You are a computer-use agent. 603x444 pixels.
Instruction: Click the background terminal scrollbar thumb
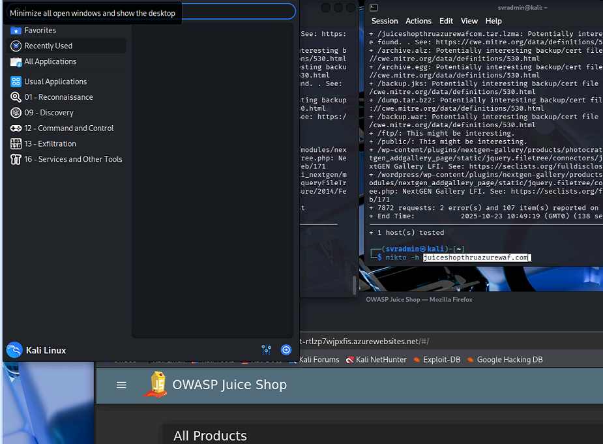pyautogui.click(x=354, y=285)
